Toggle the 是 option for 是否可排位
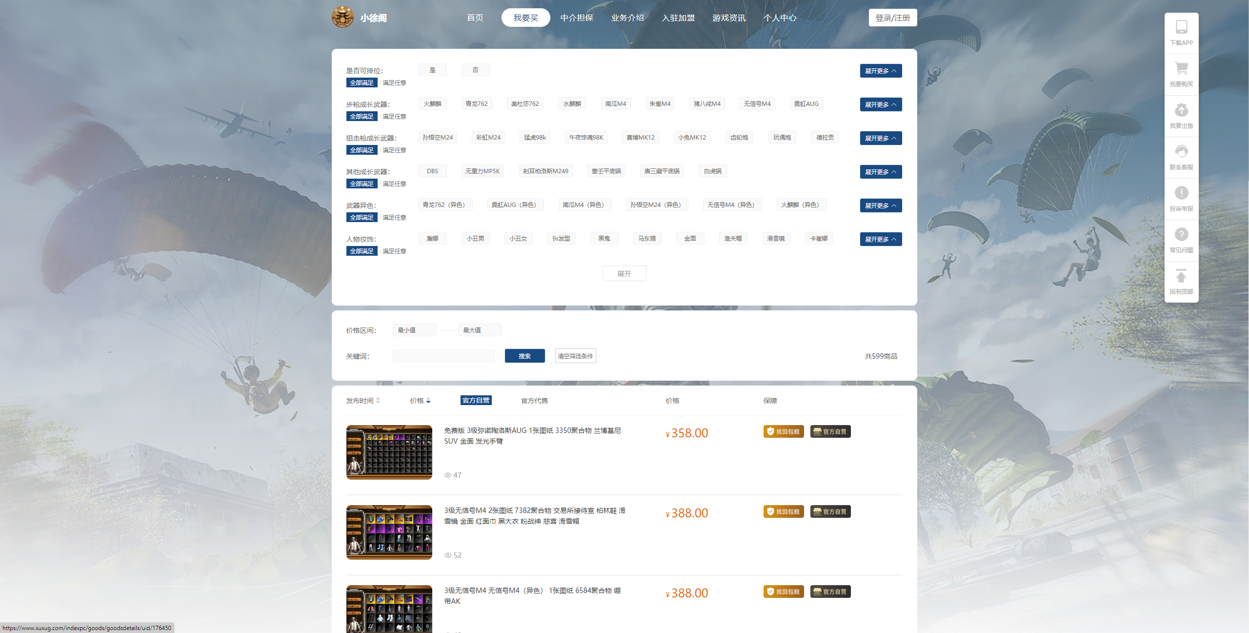The image size is (1249, 633). pyautogui.click(x=433, y=70)
